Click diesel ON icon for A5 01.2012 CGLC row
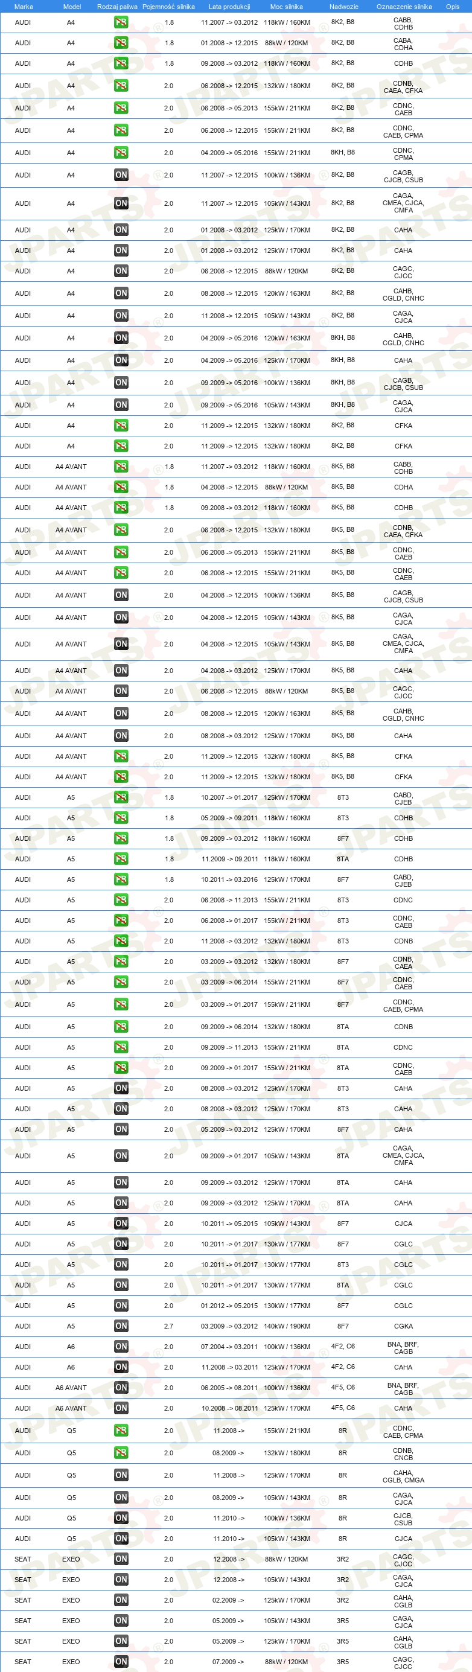 pos(121,1305)
